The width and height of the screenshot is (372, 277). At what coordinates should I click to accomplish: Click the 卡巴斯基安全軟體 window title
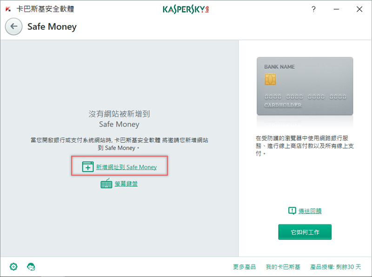click(x=45, y=9)
